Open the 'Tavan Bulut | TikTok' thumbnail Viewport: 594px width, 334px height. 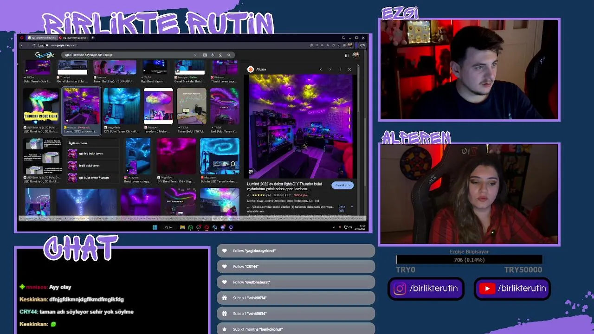pos(192,106)
